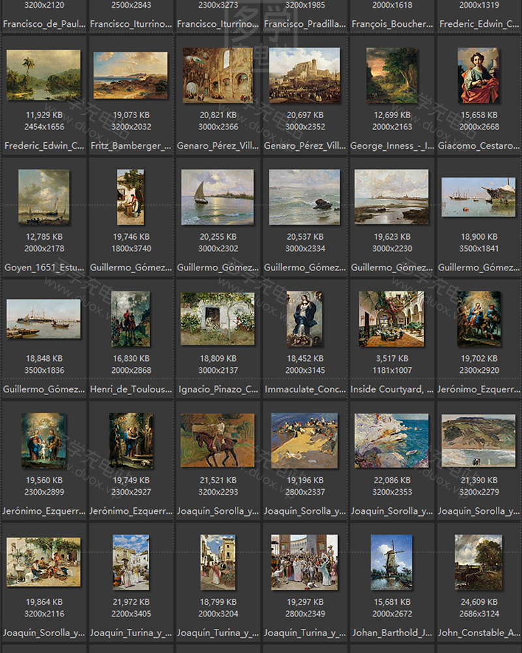Open the John_Constable 24,609 KB painting
Image resolution: width=522 pixels, height=653 pixels.
tap(478, 562)
